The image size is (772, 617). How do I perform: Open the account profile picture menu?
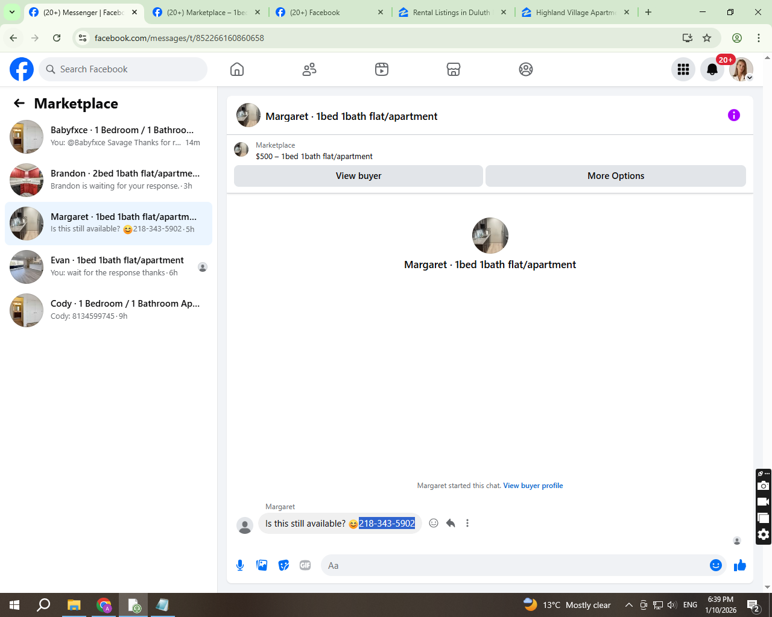(741, 69)
